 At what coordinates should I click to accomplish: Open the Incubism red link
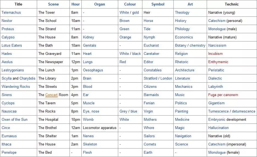point(215,54)
